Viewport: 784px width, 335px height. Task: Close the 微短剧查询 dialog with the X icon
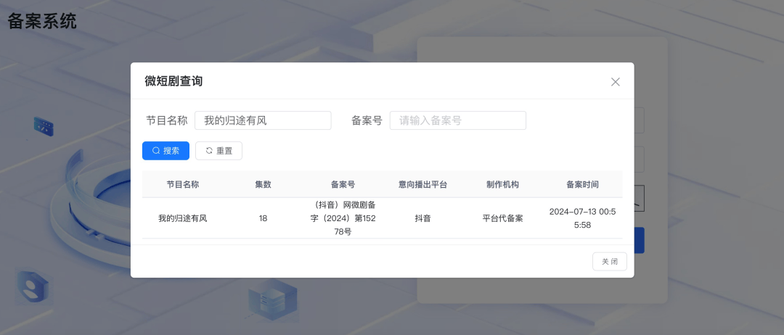tap(616, 82)
